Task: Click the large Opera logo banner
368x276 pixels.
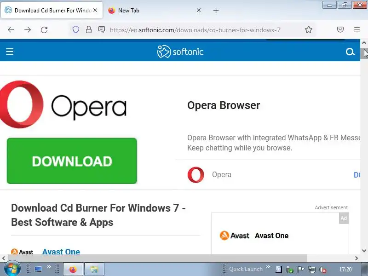Action: pos(63,104)
